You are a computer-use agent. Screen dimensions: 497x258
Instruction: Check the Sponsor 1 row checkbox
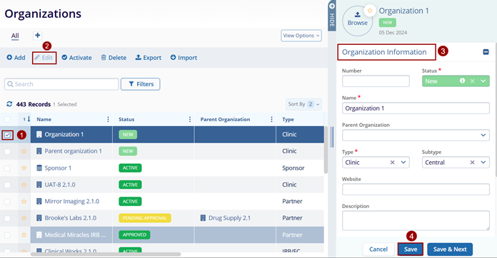(7, 168)
